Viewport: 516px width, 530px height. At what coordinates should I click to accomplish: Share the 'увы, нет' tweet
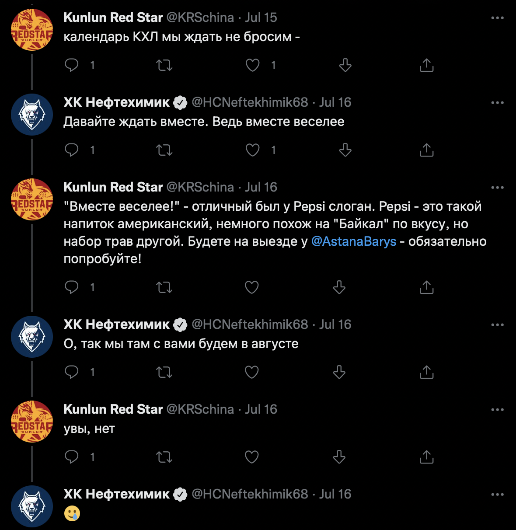coord(426,457)
